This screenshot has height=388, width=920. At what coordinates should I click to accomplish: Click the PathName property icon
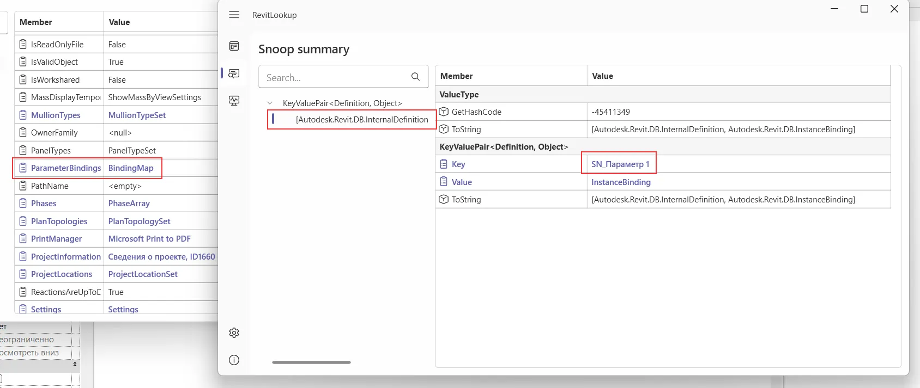[23, 186]
